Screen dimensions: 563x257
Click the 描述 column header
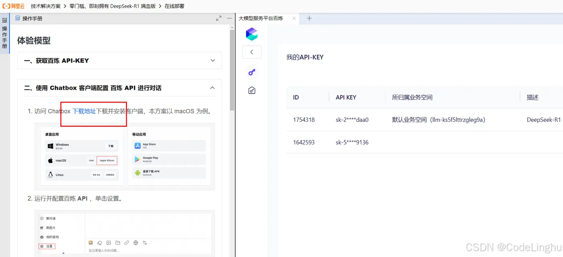[x=532, y=97]
